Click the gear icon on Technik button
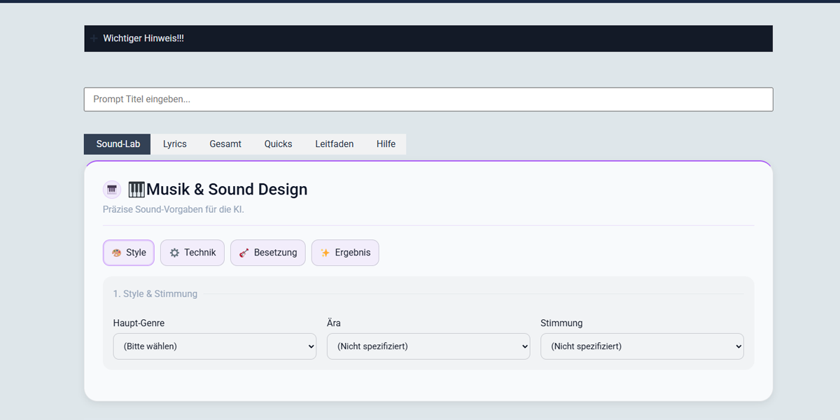 (x=174, y=253)
